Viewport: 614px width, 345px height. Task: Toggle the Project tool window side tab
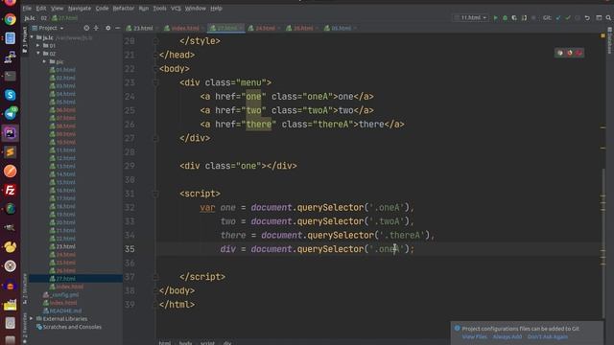[x=25, y=40]
